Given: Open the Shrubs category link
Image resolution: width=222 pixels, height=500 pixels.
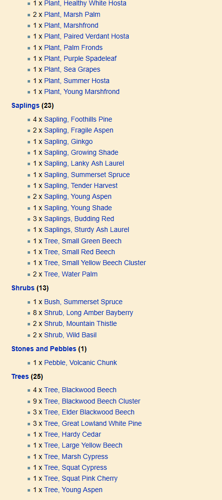Looking at the screenshot, I should [23, 288].
